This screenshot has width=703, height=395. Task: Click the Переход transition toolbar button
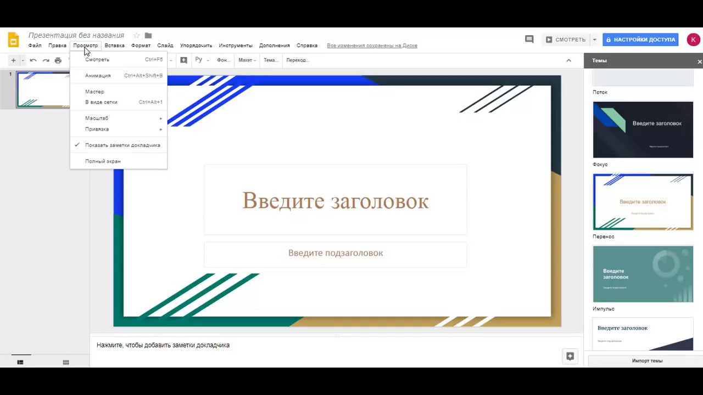point(297,60)
